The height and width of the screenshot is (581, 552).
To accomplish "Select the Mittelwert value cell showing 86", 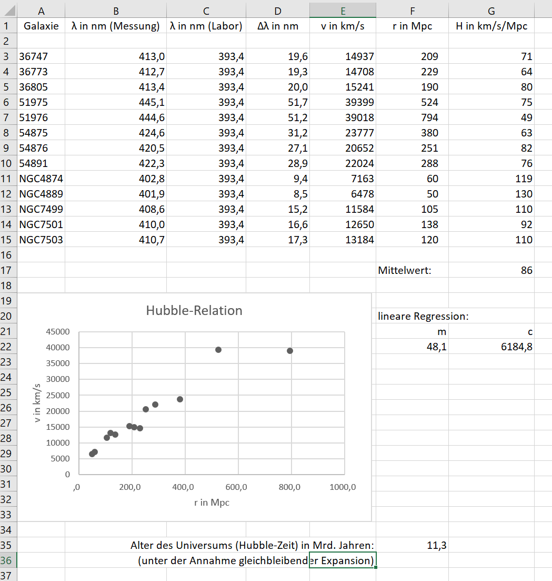I will 491,270.
